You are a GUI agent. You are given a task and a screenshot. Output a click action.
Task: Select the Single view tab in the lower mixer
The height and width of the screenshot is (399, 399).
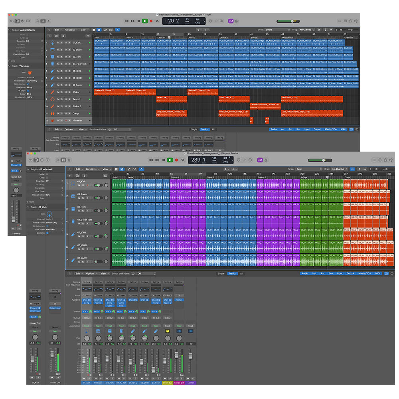tap(221, 274)
